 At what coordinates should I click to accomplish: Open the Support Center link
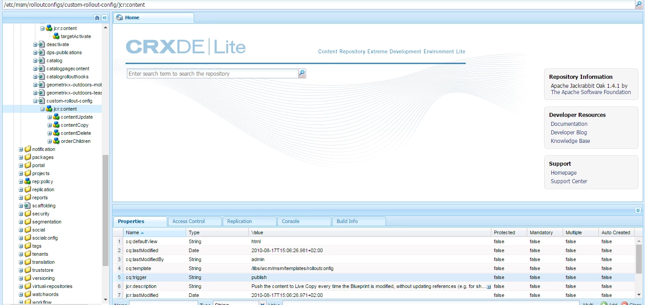569,181
